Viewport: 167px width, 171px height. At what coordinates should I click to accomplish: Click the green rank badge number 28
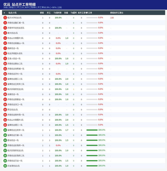point(5,156)
